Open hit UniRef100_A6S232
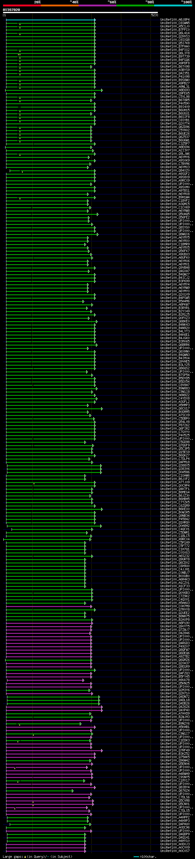The width and height of the screenshot is (195, 859). point(175,556)
